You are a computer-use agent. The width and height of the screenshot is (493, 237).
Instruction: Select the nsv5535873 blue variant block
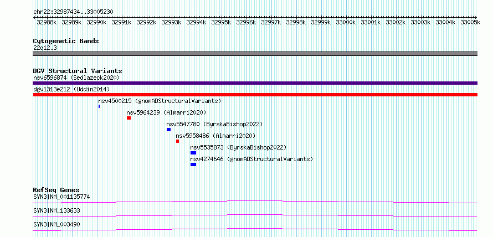[193, 153]
